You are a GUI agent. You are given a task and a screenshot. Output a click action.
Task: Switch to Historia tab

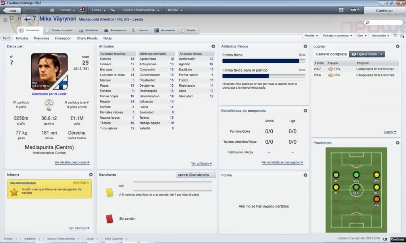pos(188,30)
